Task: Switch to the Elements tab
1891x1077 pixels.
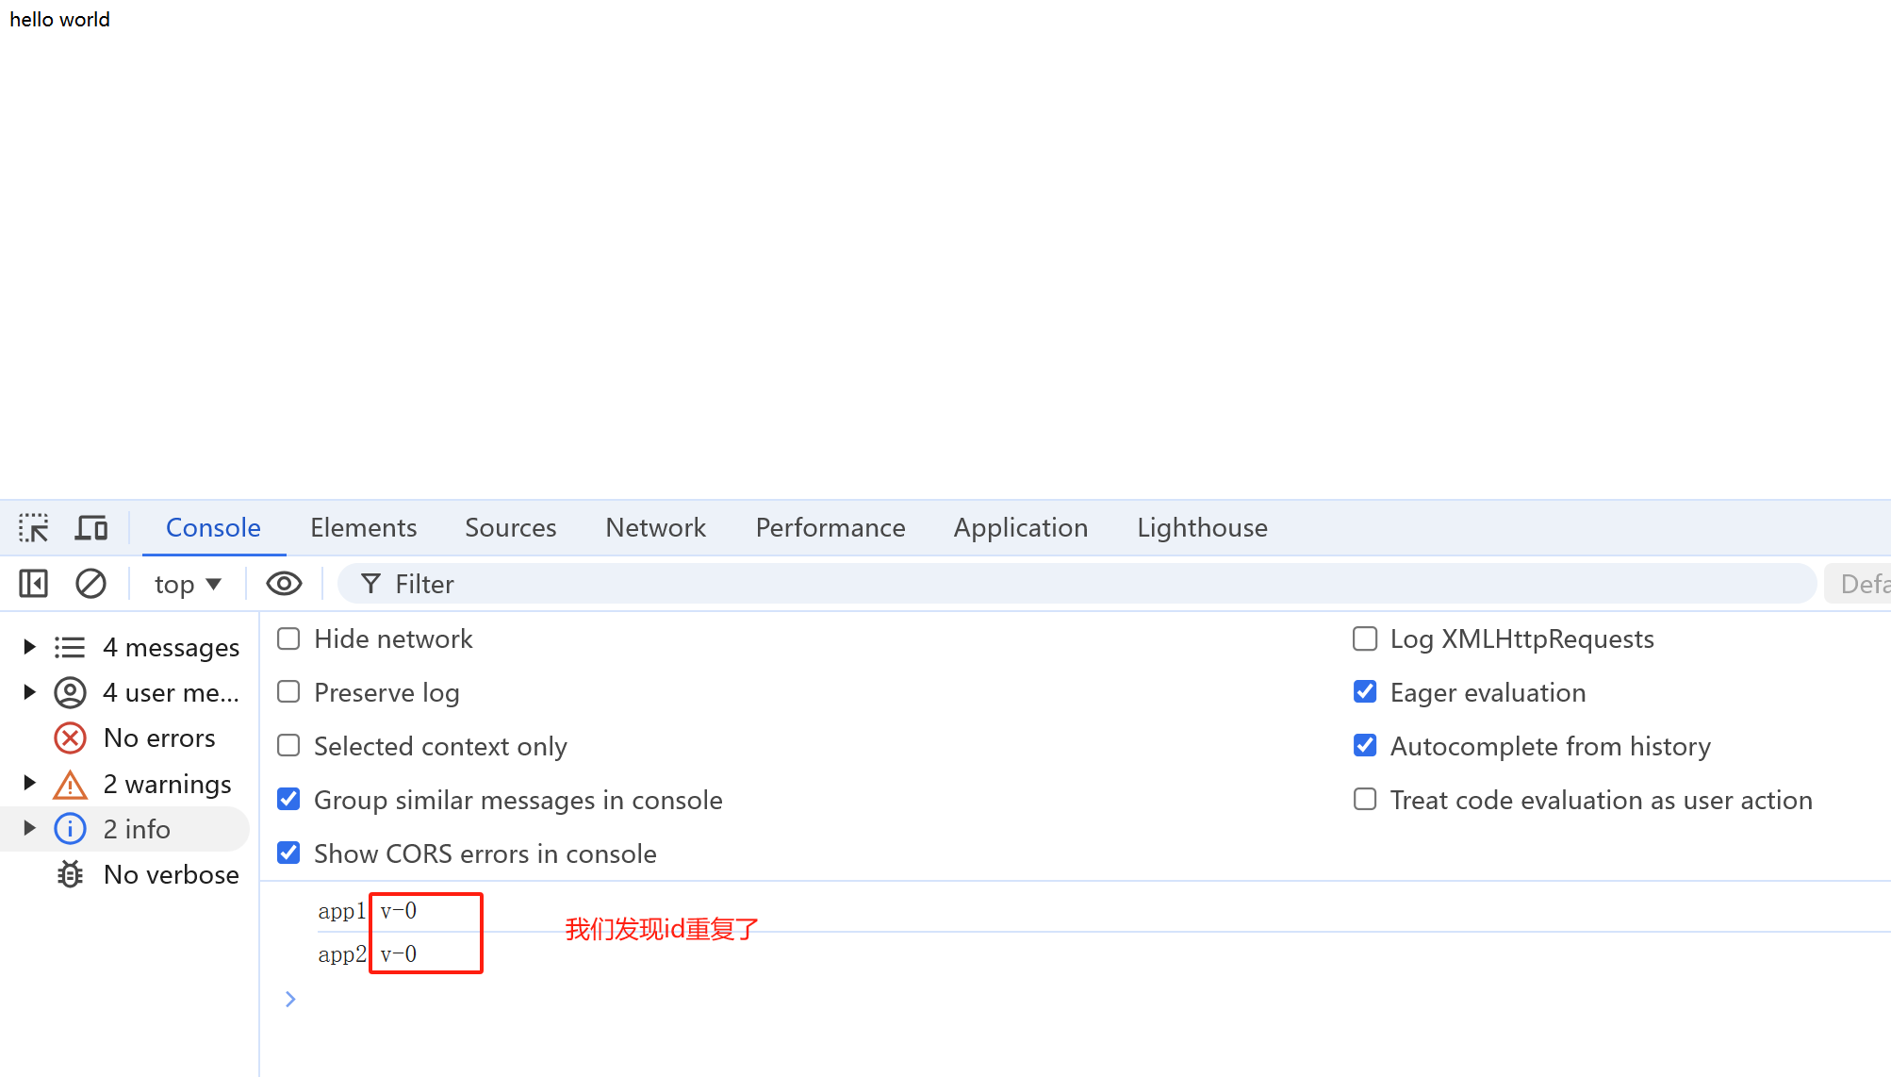Action: 363,528
